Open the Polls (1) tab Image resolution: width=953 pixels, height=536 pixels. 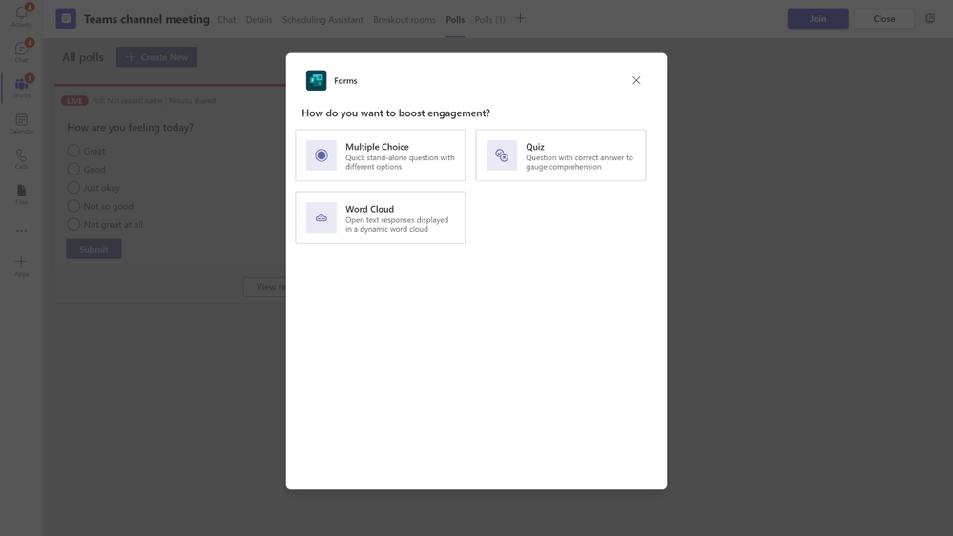tap(490, 19)
